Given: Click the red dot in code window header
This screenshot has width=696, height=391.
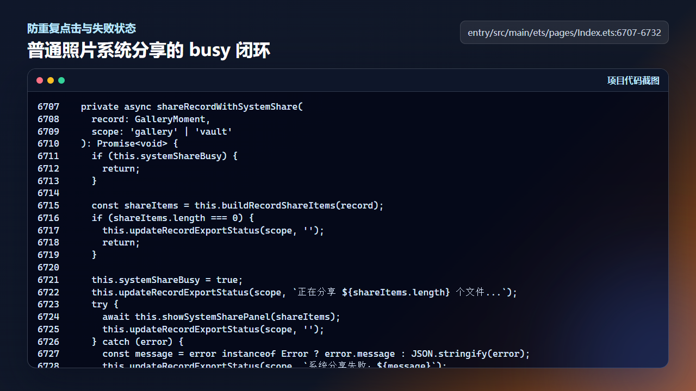Looking at the screenshot, I should (40, 80).
